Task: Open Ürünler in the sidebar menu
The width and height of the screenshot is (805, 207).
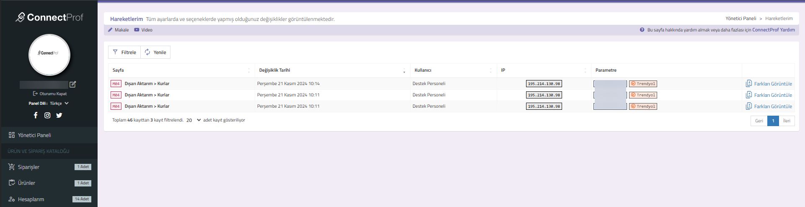Action: 26,183
